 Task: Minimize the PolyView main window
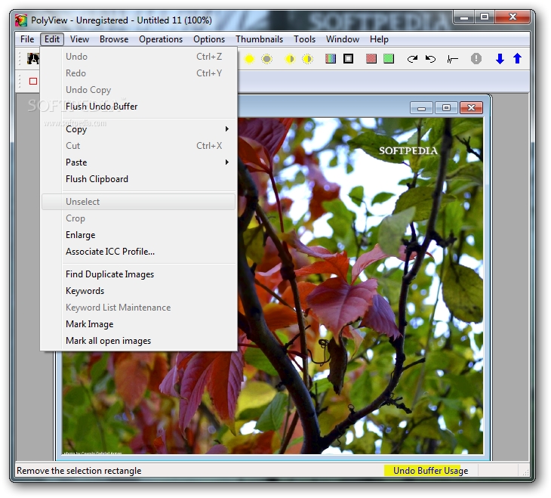464,17
